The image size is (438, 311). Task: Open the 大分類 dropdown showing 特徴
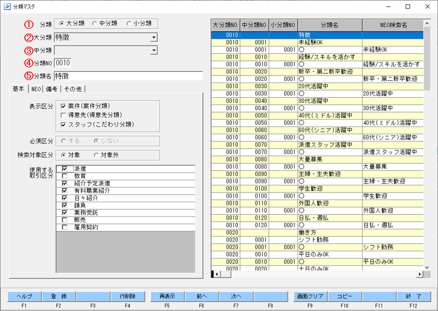(154, 37)
